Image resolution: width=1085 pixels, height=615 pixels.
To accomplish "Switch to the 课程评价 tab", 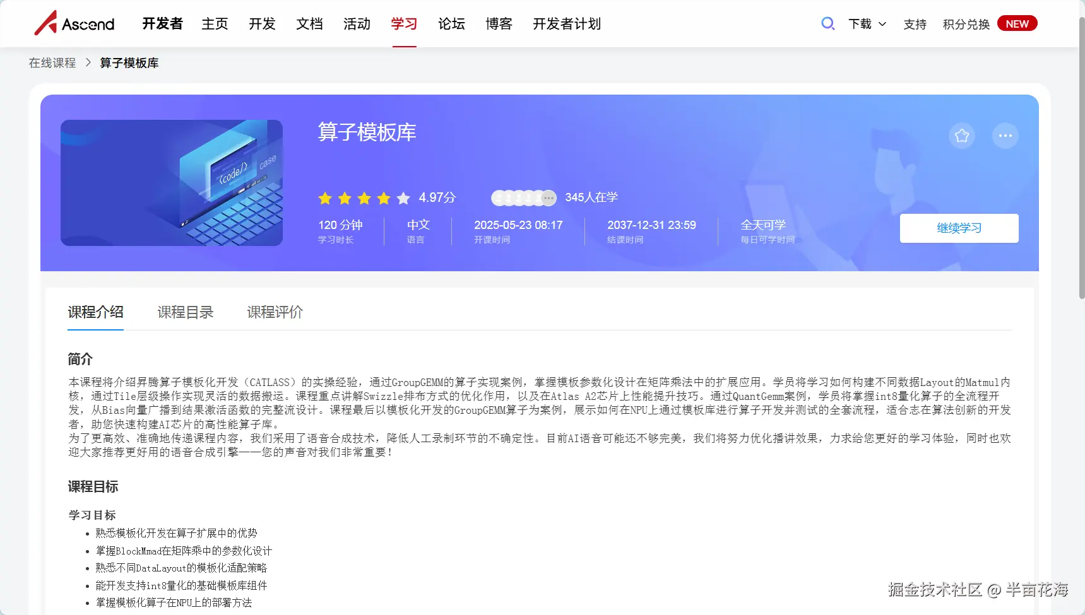I will click(x=275, y=312).
